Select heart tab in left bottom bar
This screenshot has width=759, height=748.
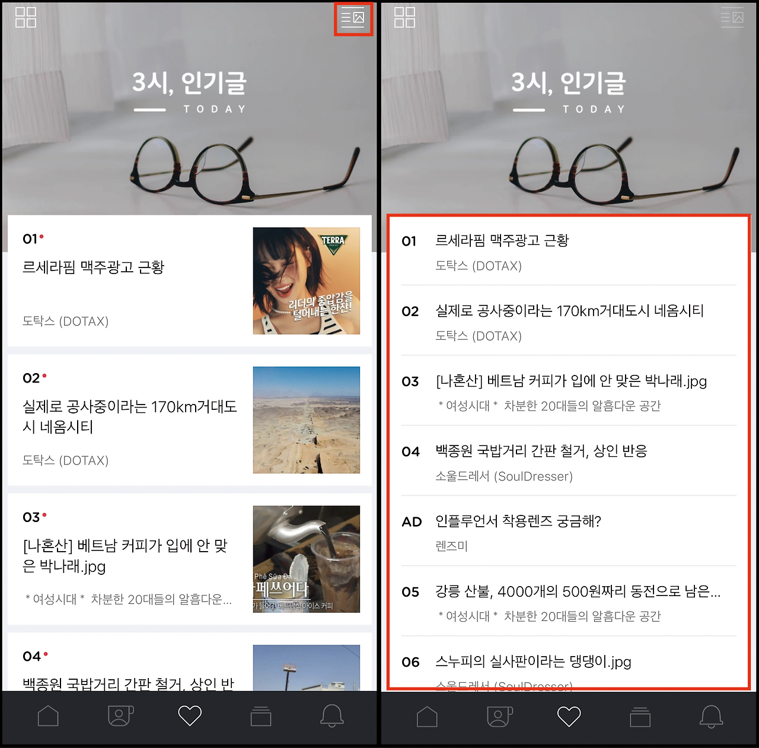tap(190, 716)
